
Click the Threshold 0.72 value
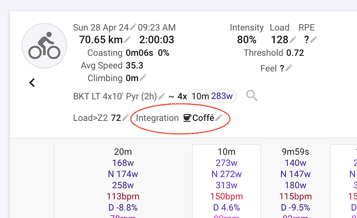[x=295, y=53]
